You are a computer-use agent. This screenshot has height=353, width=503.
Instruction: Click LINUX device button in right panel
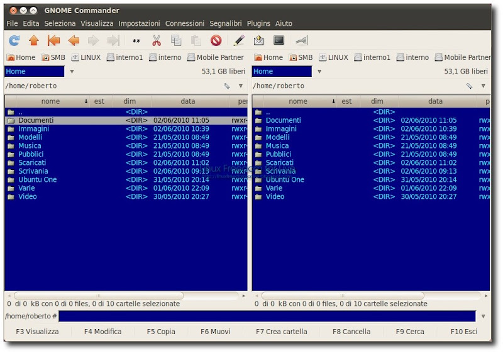click(334, 57)
